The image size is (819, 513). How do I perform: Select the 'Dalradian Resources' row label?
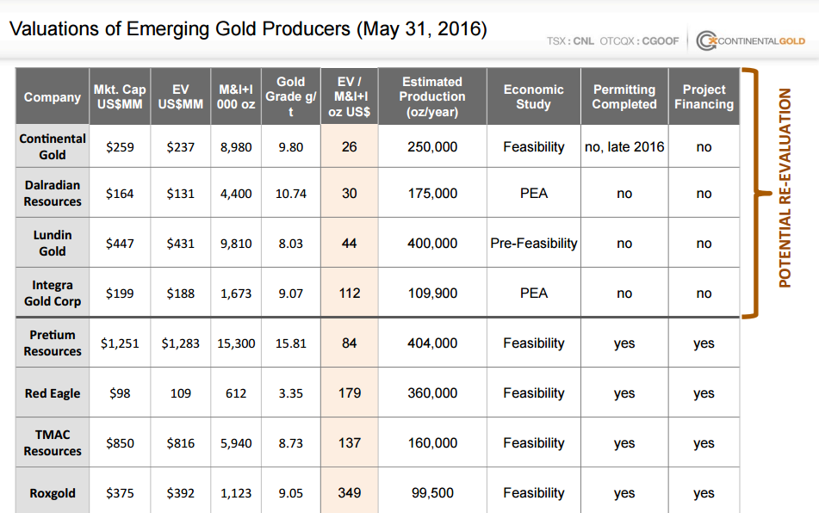(x=53, y=193)
